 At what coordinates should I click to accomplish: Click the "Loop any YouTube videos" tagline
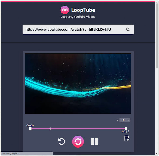coord(78,17)
